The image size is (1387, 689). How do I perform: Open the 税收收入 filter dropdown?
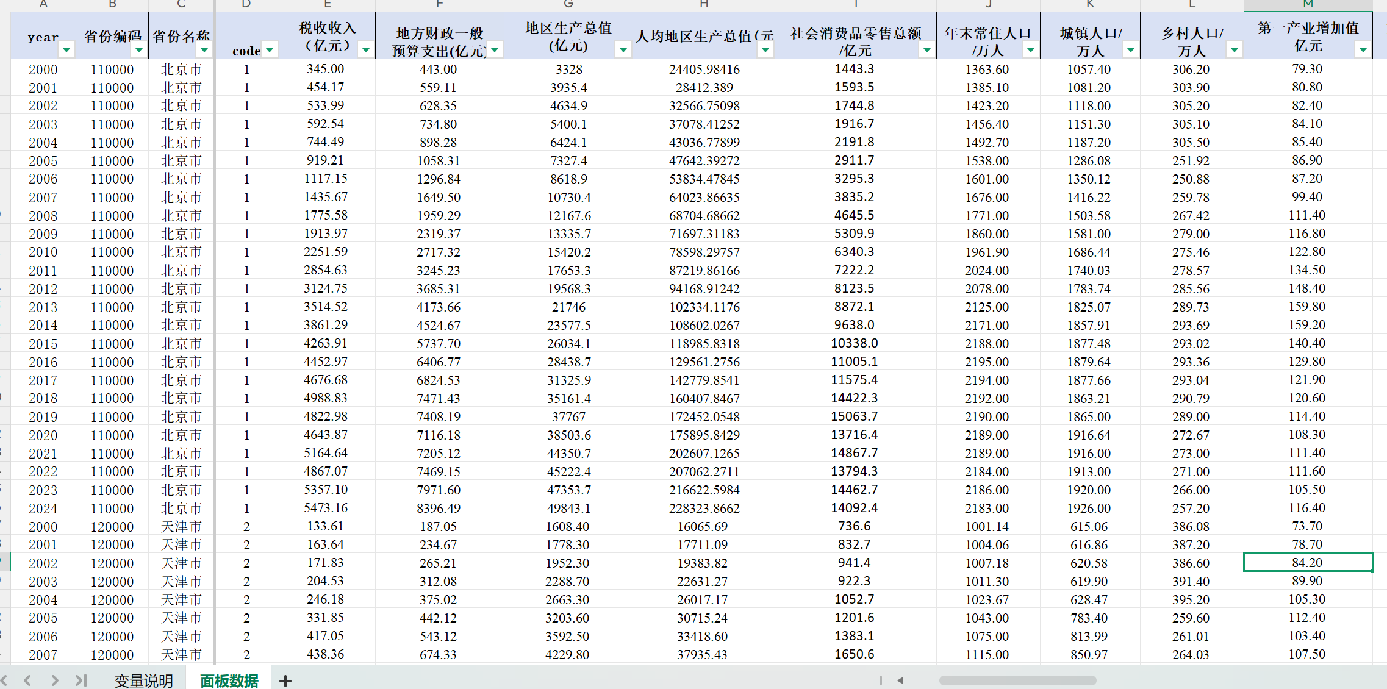pos(365,50)
